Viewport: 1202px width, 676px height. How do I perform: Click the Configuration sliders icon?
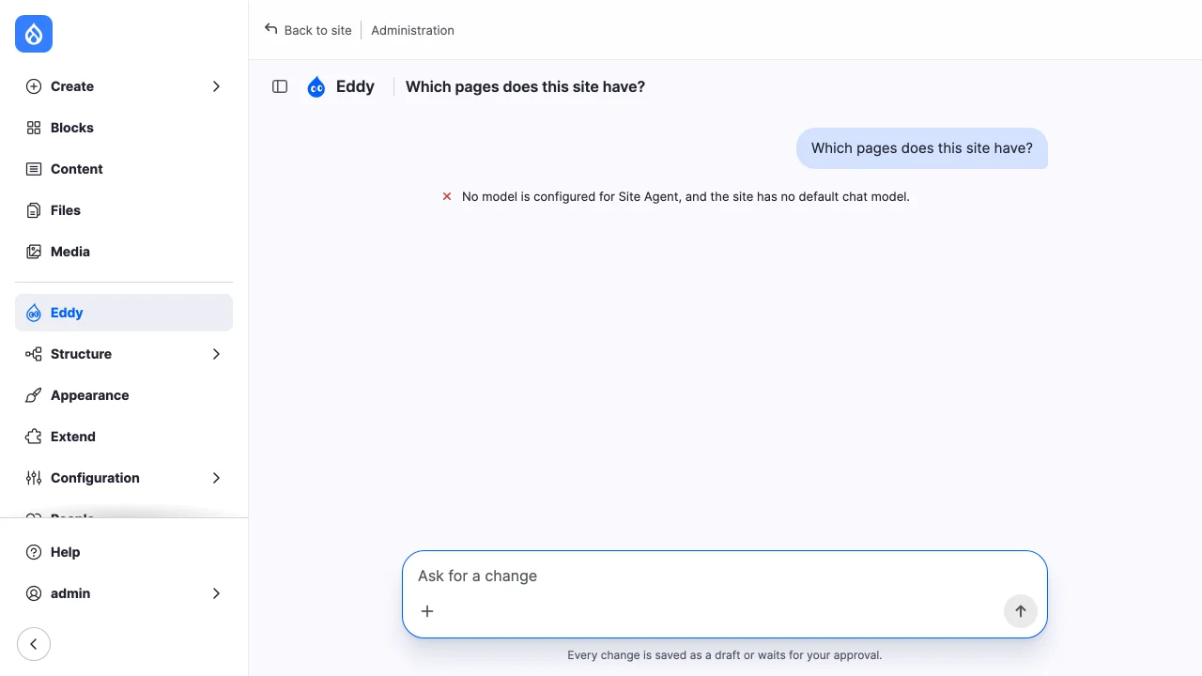coord(34,478)
